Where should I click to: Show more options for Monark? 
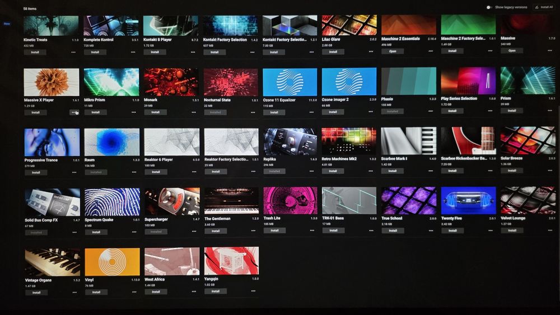pos(194,112)
